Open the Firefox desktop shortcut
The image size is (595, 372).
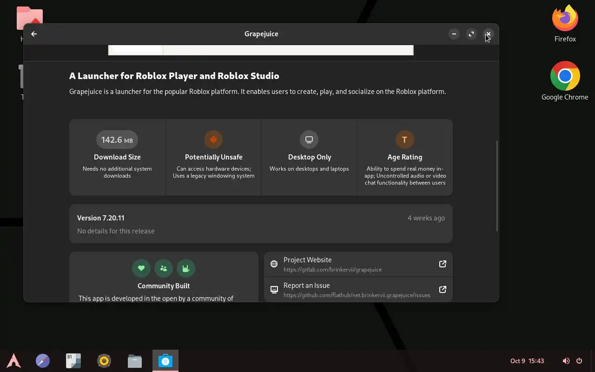coord(565,23)
